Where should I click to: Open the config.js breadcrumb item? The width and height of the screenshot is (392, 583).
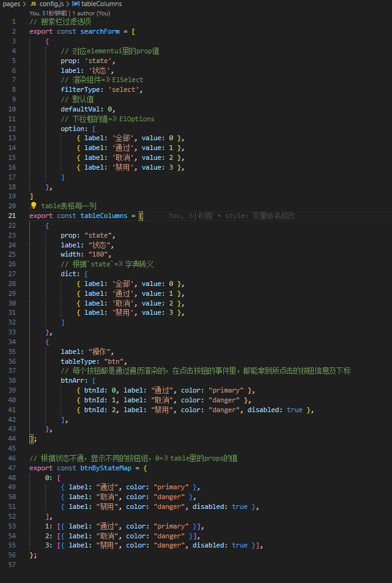pos(51,4)
